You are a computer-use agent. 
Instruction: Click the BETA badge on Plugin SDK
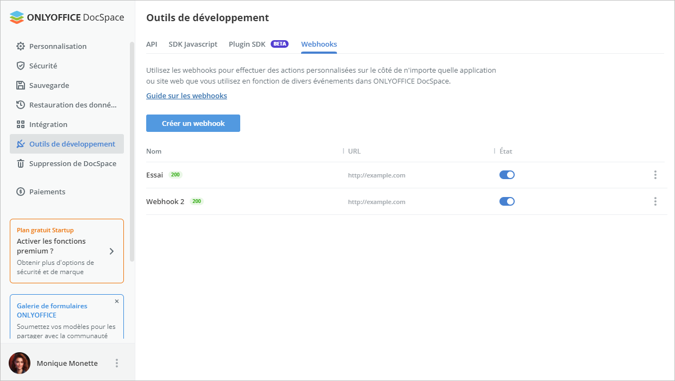pos(279,44)
